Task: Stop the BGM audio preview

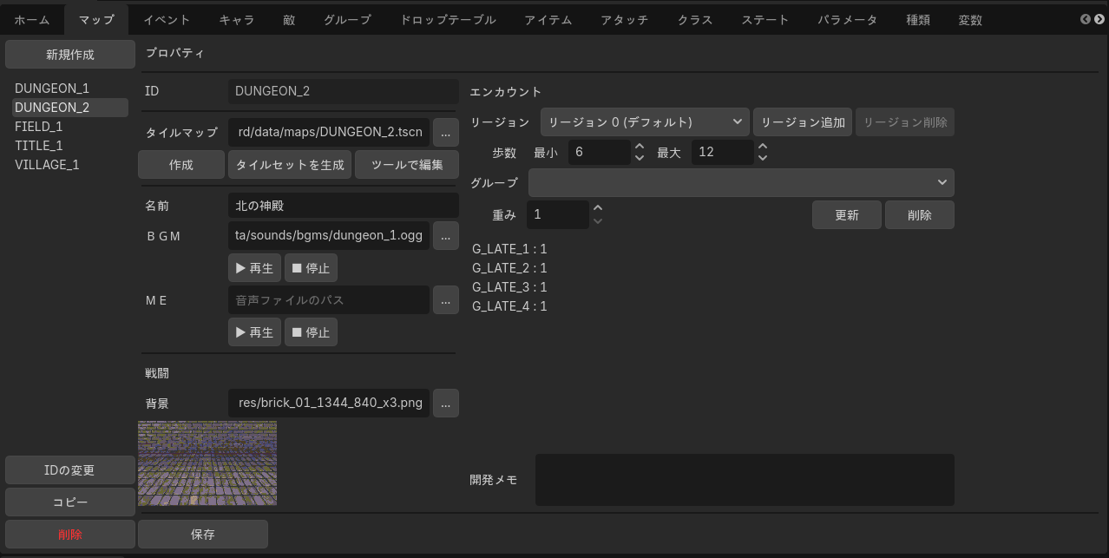Action: tap(311, 268)
